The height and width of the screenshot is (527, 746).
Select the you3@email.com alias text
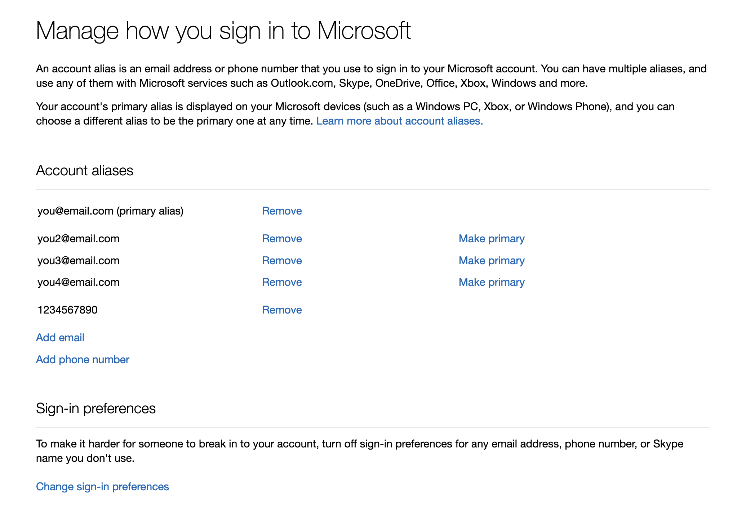point(78,261)
